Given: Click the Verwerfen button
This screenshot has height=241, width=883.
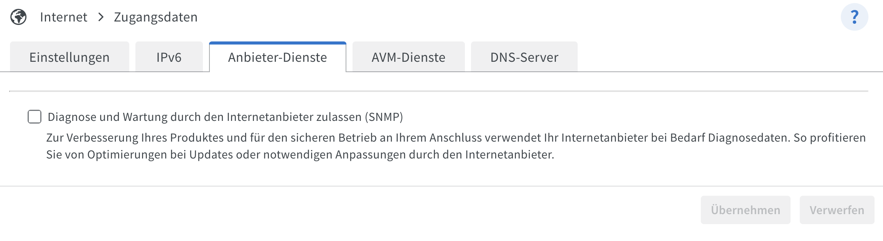Looking at the screenshot, I should coord(837,210).
